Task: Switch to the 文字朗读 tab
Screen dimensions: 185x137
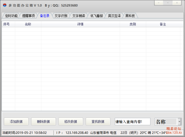Action: 79,16
